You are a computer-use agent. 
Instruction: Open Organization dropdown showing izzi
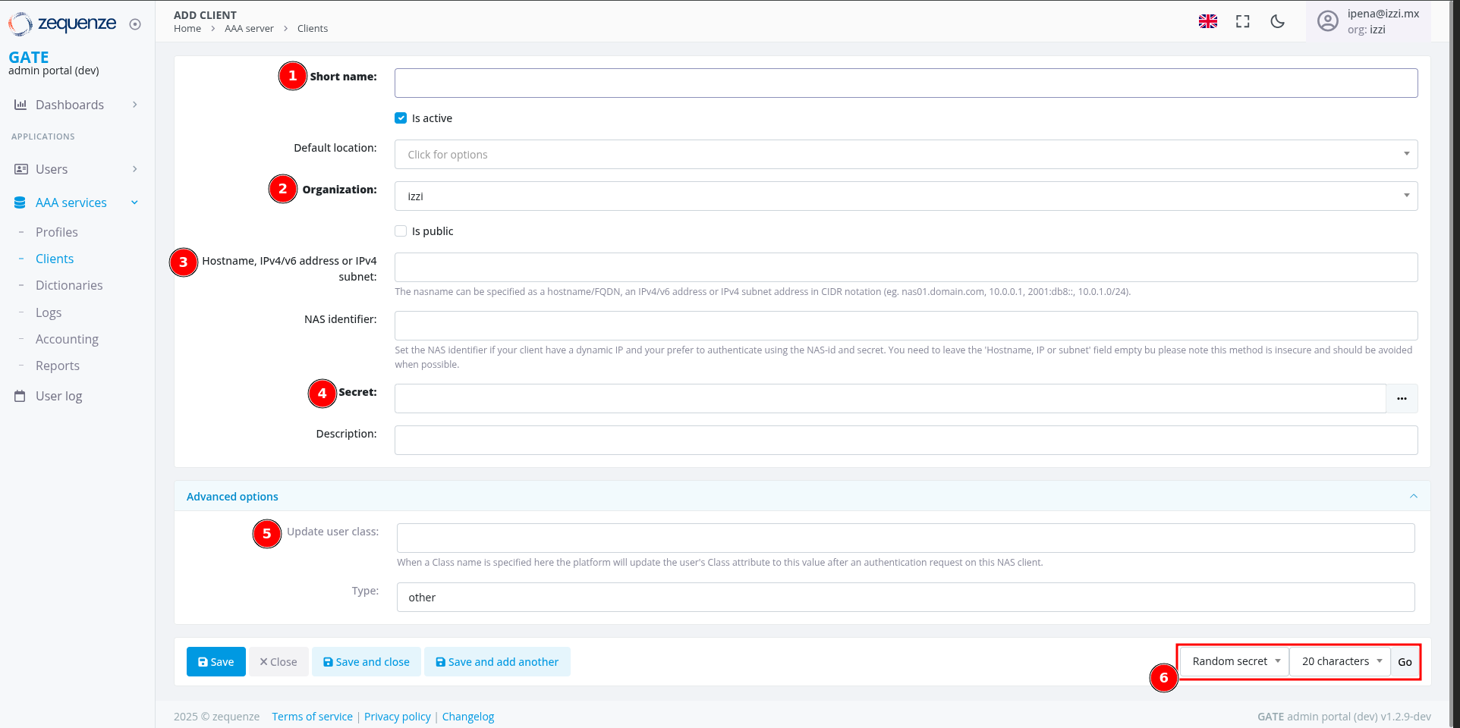click(x=905, y=196)
